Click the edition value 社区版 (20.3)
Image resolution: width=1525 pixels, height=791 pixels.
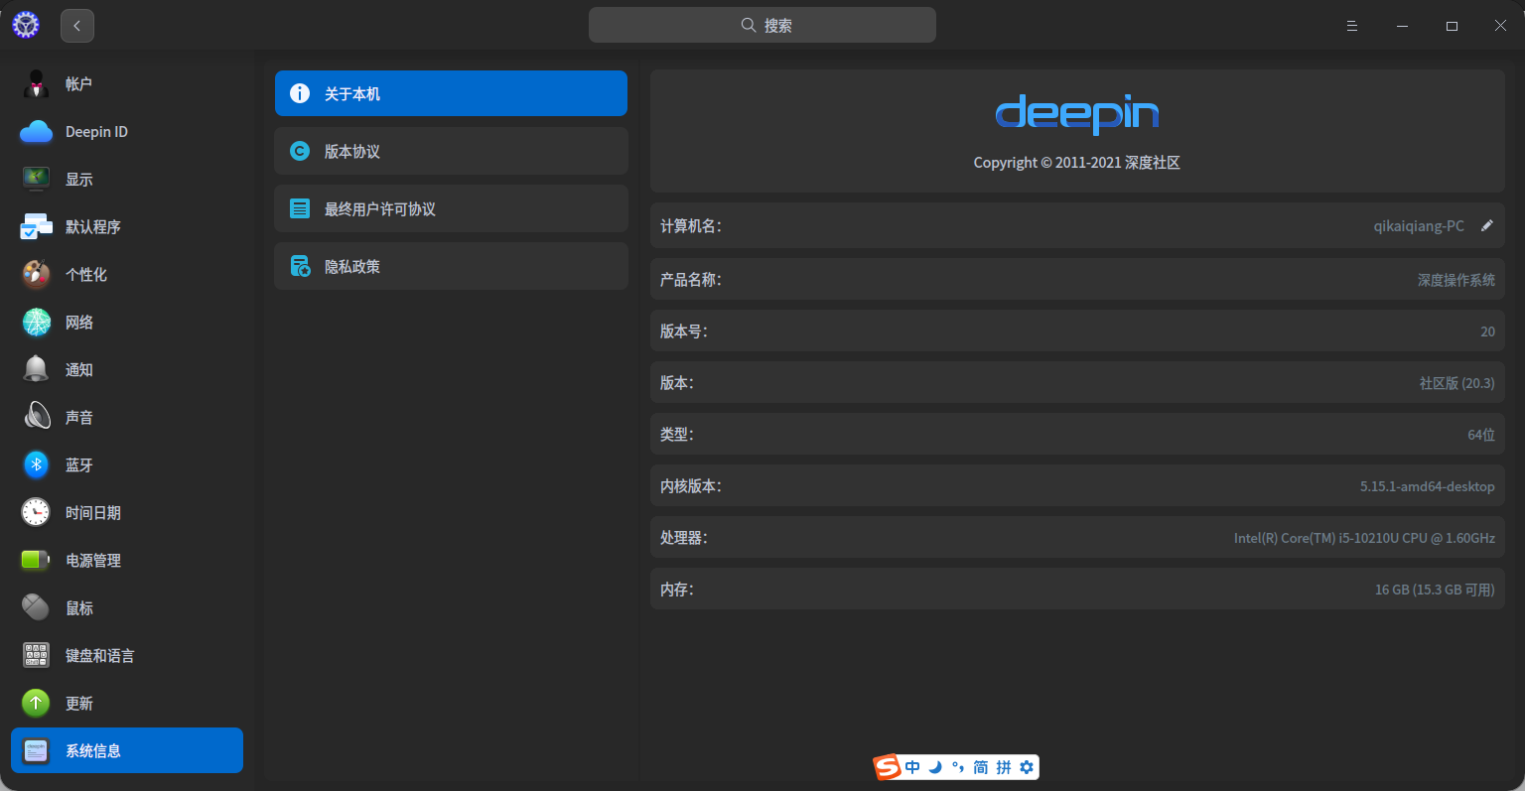(x=1457, y=383)
